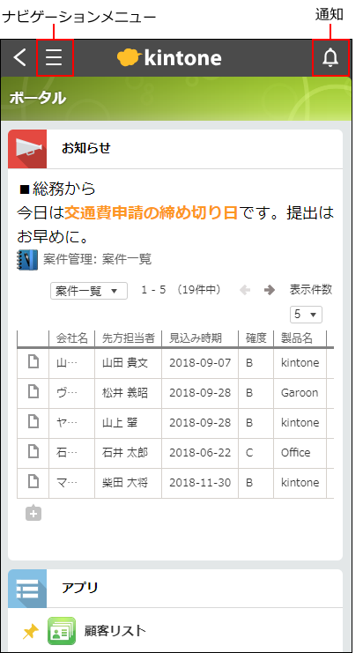This screenshot has height=653, width=363.
Task: Click product cell Office
Action: coord(300,453)
